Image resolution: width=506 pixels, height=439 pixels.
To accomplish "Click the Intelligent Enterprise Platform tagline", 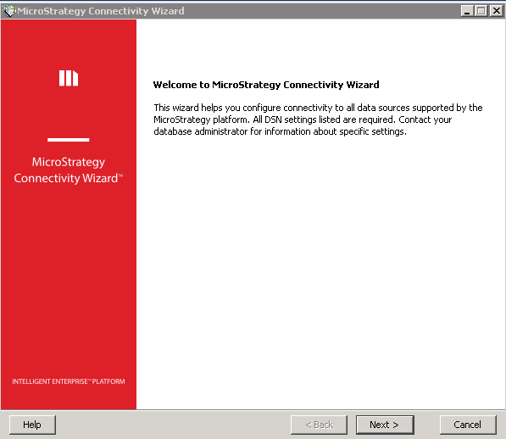I will (69, 381).
